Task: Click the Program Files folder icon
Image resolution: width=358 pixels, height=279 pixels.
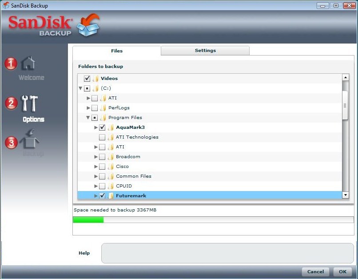Action: (x=103, y=118)
